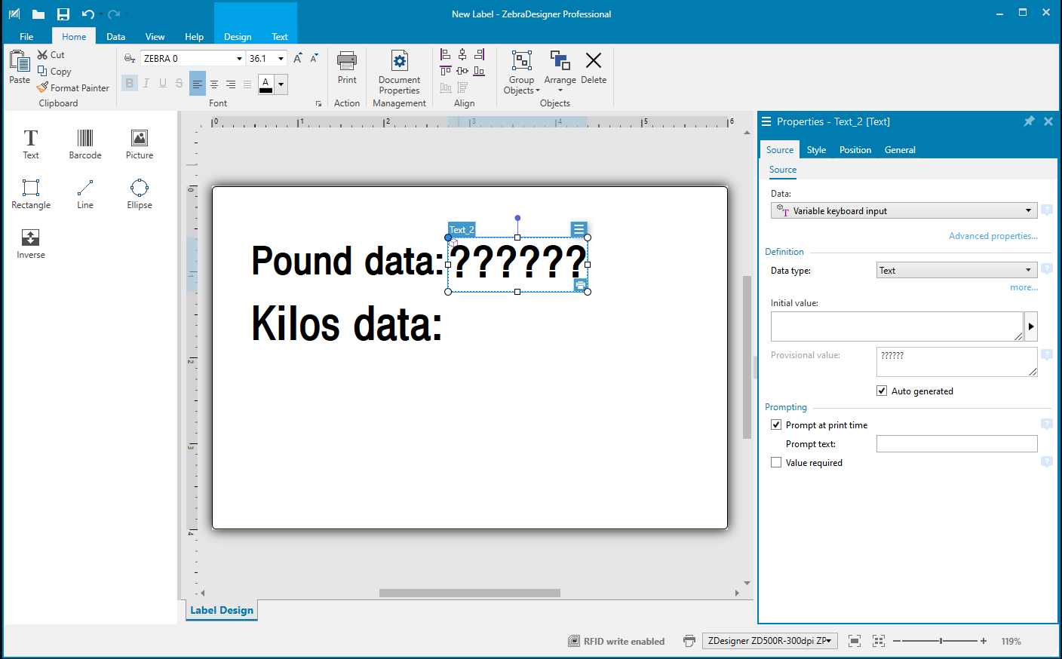
Task: Delete the selected object
Action: (x=594, y=68)
